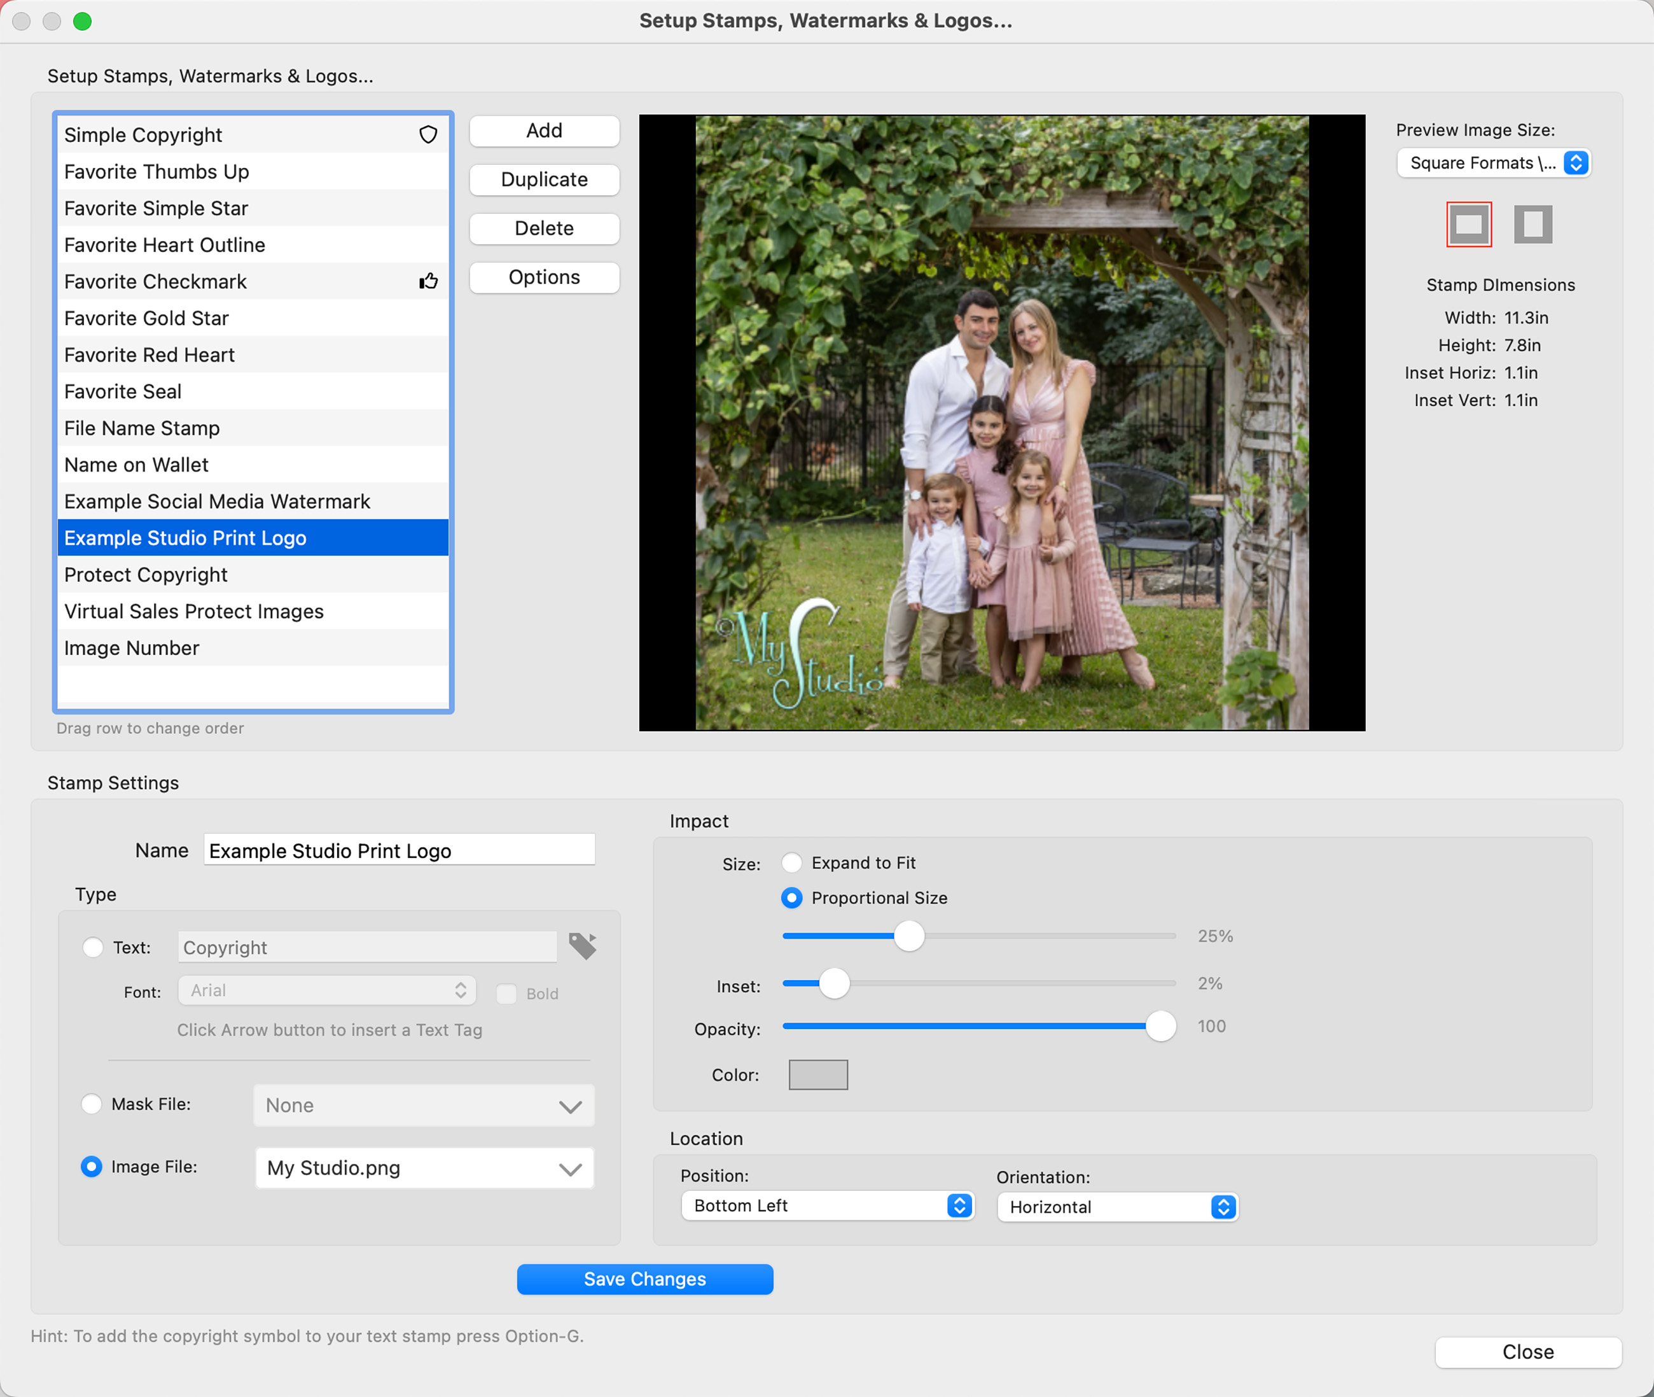1654x1397 pixels.
Task: Select the File Name Stamp list entry
Action: coord(142,428)
